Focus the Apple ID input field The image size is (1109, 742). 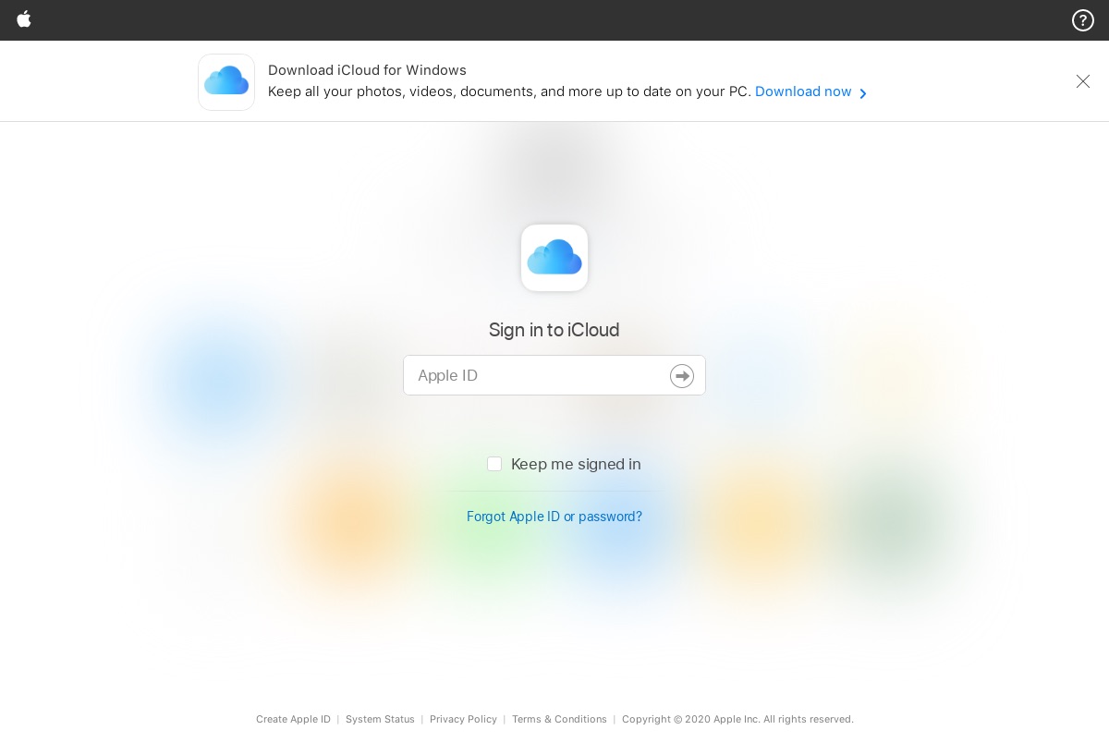click(x=554, y=375)
